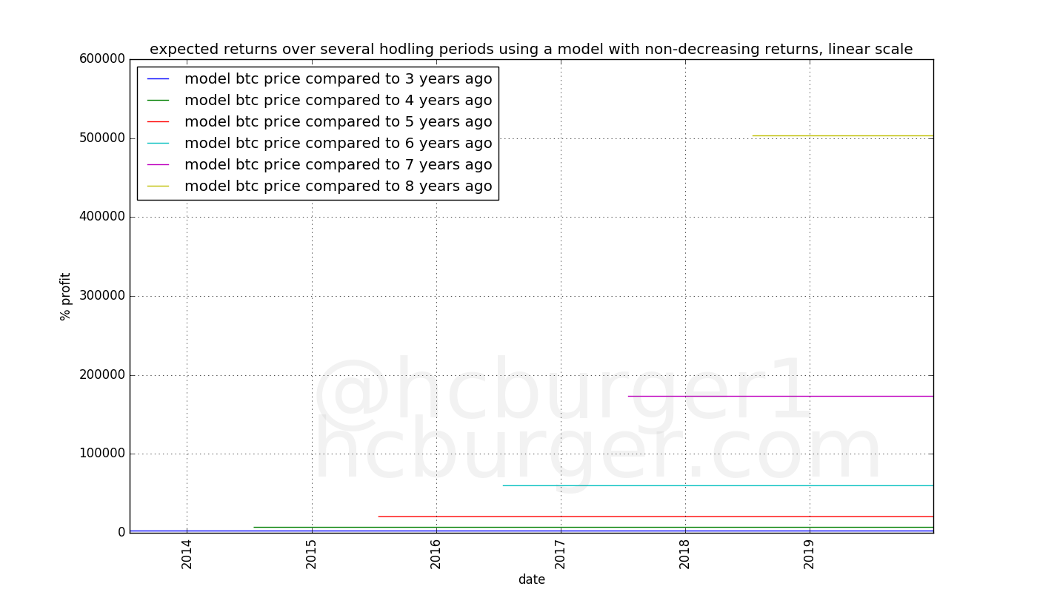Screen dimensions: 1037x592
Task: Click the 2014 x-axis tick label
Action: click(x=187, y=554)
